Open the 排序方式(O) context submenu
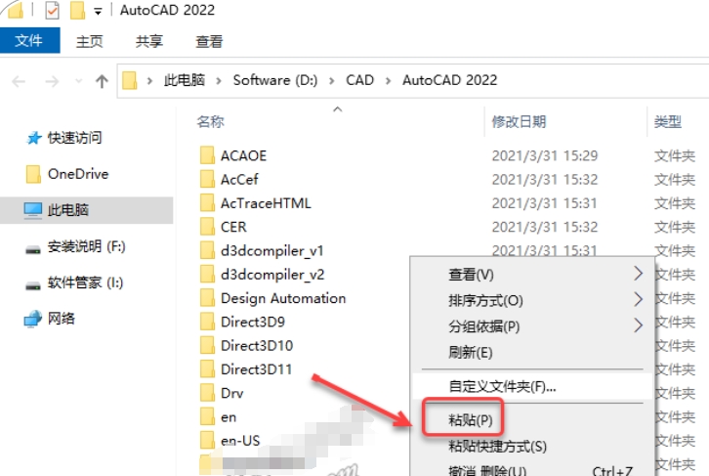The image size is (709, 476). click(x=532, y=300)
